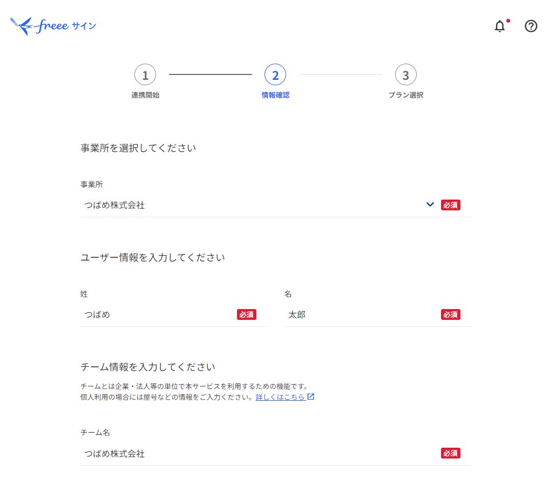This screenshot has height=479, width=549.
Task: Click text 個人利用の場合には屋号など
Action: (167, 397)
